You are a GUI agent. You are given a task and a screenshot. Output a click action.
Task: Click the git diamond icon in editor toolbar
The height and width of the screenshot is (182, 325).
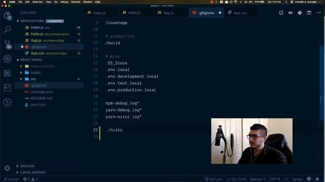(x=300, y=13)
